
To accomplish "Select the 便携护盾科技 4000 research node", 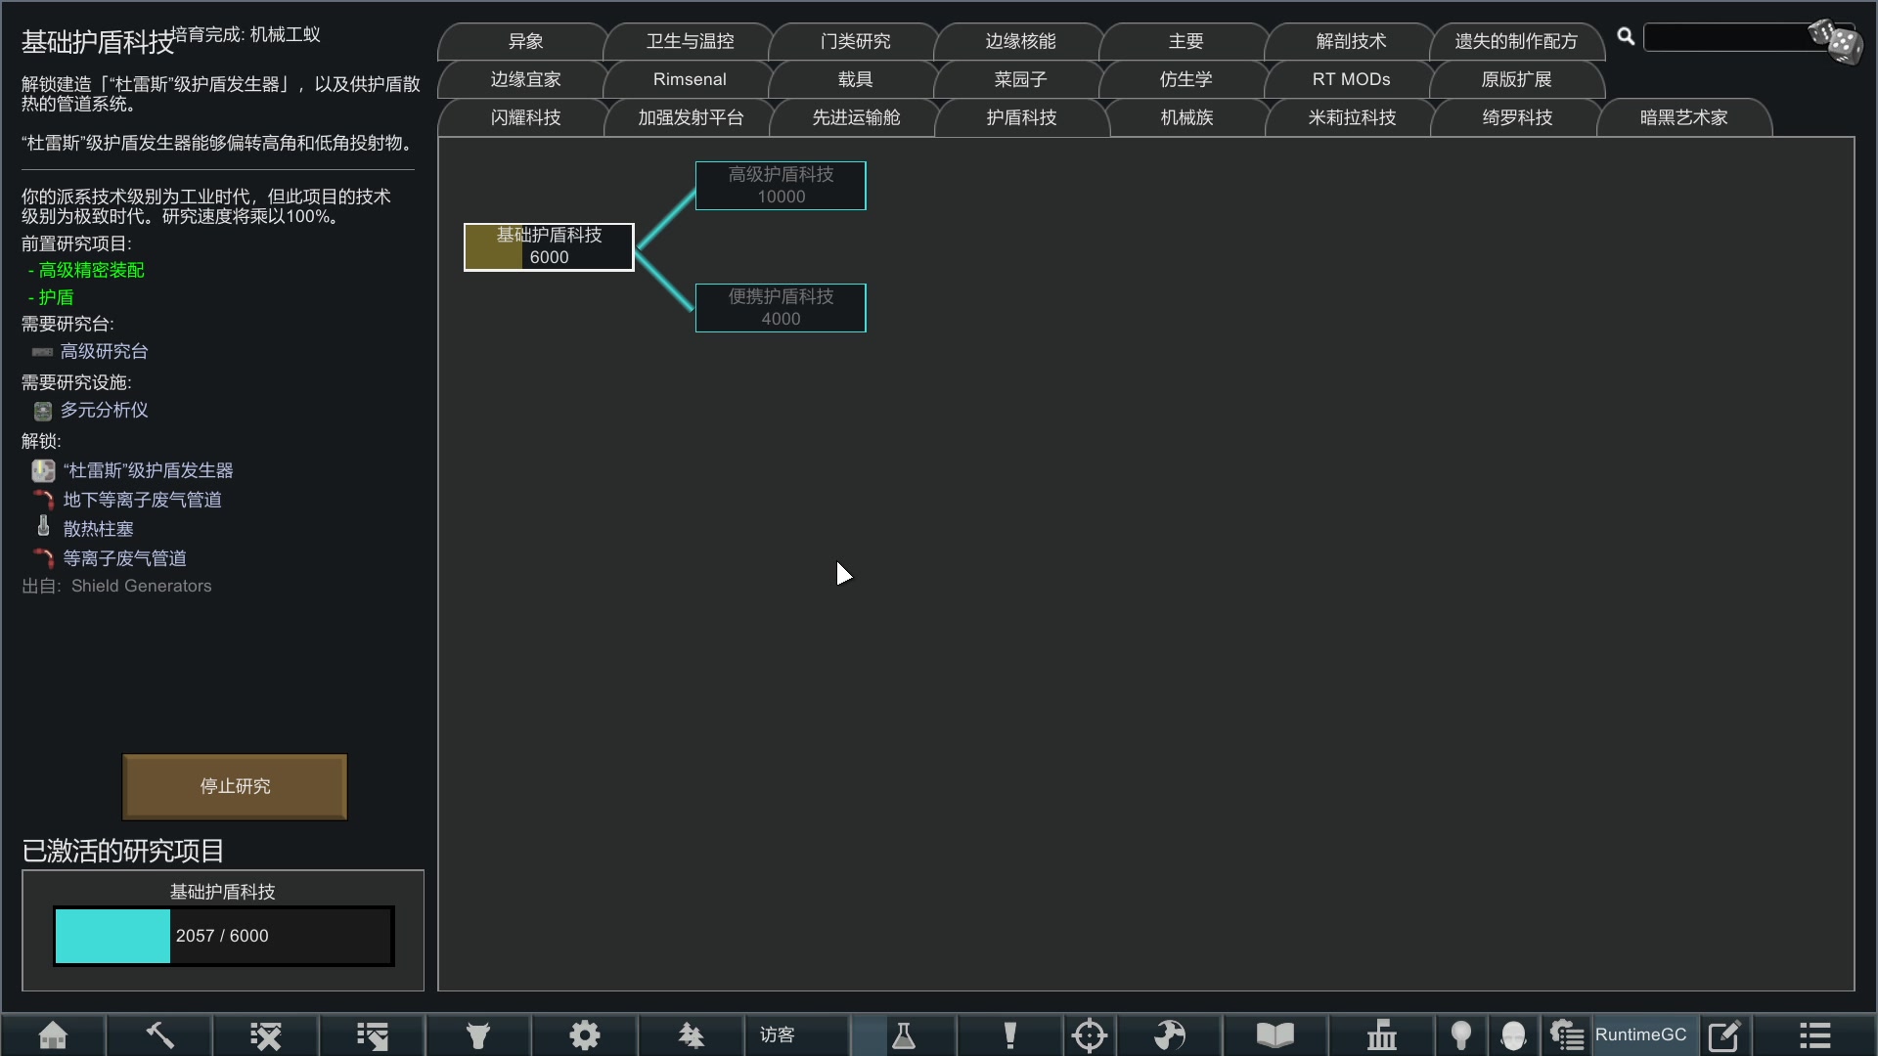I will click(781, 307).
